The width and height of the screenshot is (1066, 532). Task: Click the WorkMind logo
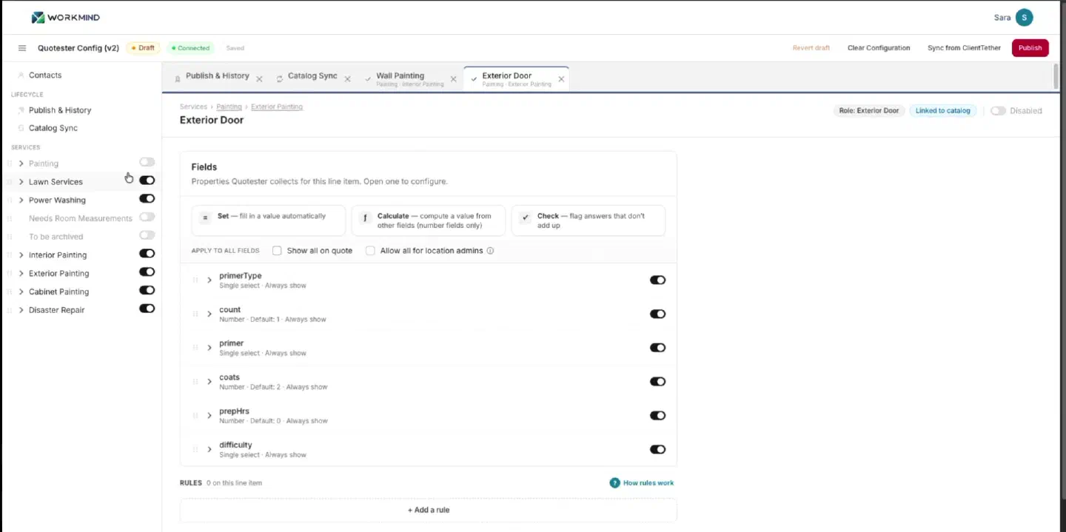[x=66, y=17]
